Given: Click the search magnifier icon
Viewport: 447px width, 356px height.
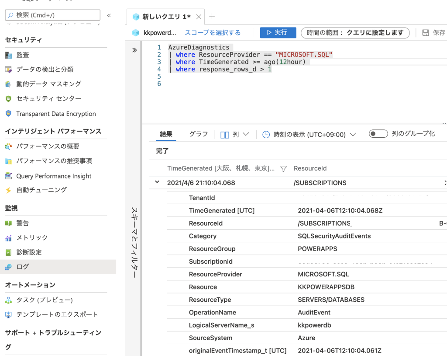Looking at the screenshot, I should (x=10, y=15).
